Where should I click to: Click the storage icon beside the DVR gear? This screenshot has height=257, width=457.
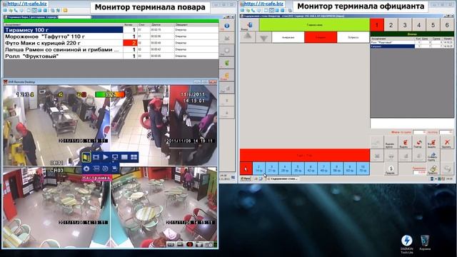(x=96, y=168)
